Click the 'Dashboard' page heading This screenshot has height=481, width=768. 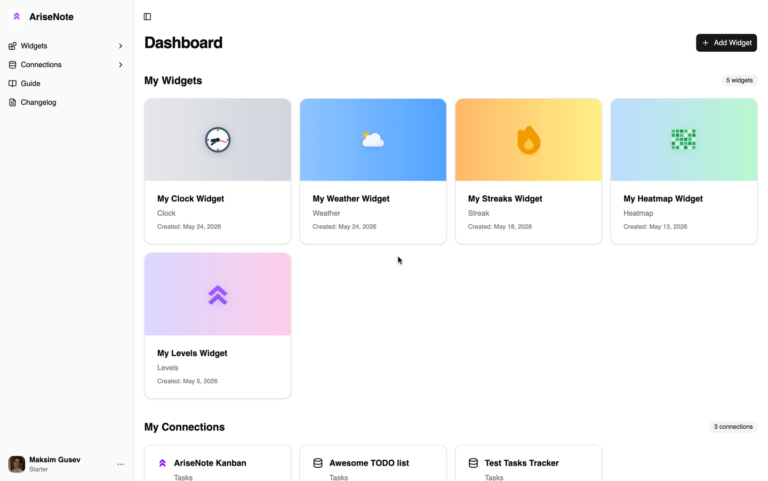[x=183, y=43]
